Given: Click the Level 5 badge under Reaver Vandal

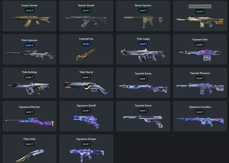Looking at the screenshot, I should pos(86,11).
